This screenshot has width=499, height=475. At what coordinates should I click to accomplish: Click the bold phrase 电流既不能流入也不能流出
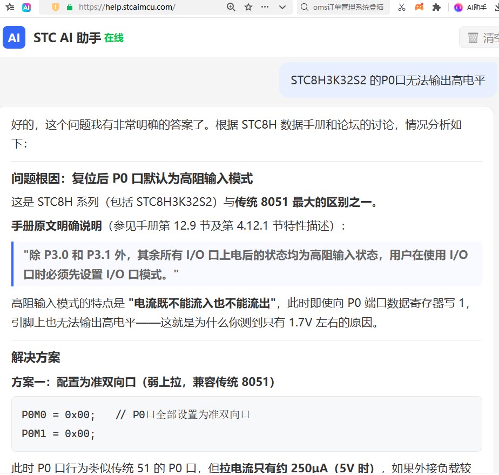coord(202,303)
